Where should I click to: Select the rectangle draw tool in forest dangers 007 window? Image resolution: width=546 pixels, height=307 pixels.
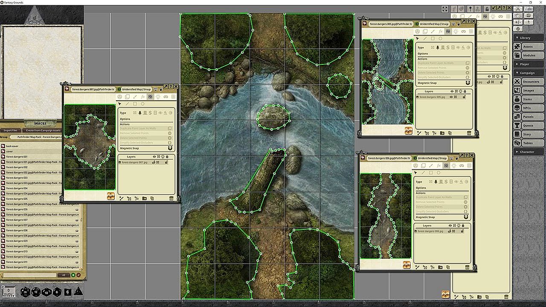click(135, 104)
